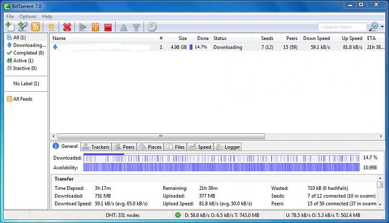This screenshot has height=223, width=389.
Task: Sort by Name column header
Action: 100,38
